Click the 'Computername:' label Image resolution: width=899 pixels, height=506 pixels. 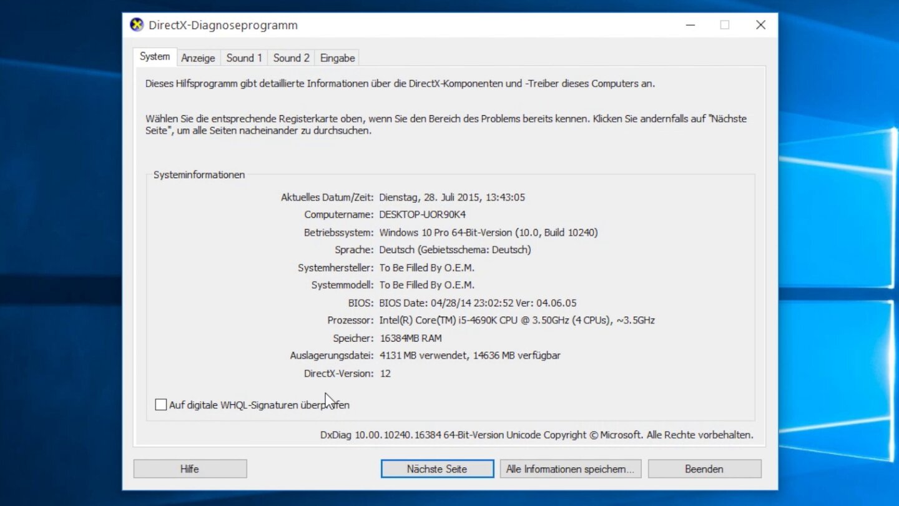click(339, 215)
